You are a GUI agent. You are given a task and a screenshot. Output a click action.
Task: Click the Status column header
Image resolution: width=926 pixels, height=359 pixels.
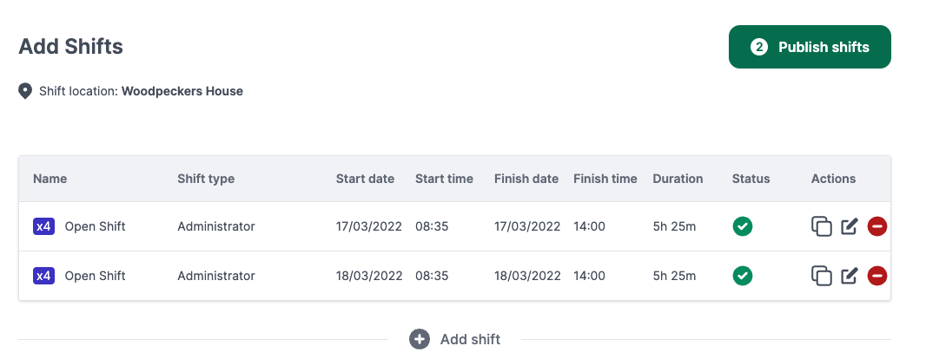751,179
